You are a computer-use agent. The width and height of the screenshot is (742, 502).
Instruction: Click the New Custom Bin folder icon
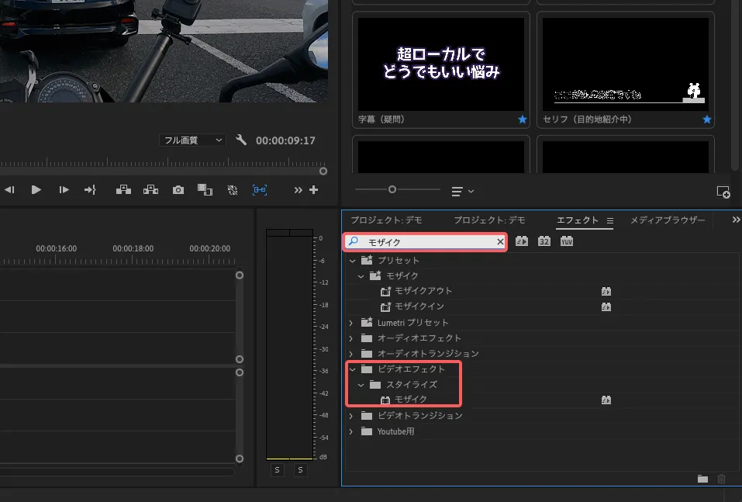tap(702, 479)
